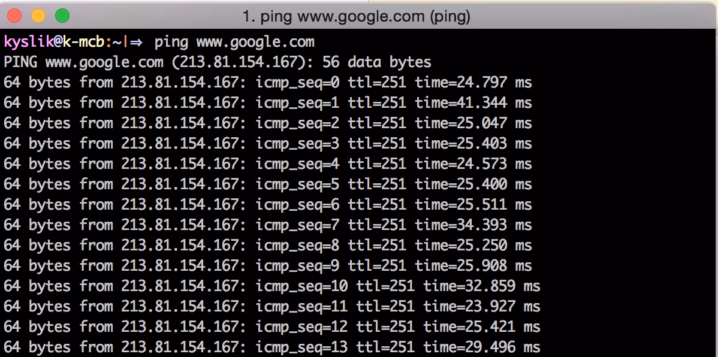Click the red close window button

(x=14, y=16)
